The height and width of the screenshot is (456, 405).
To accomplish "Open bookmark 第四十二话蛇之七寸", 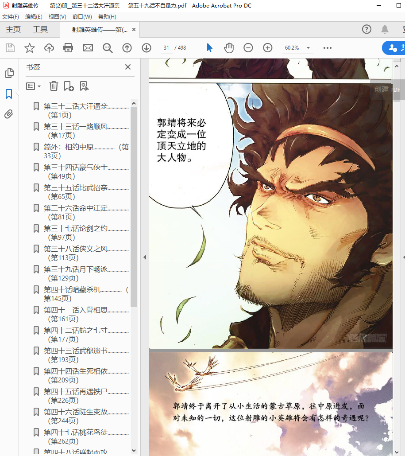I will tap(86, 335).
